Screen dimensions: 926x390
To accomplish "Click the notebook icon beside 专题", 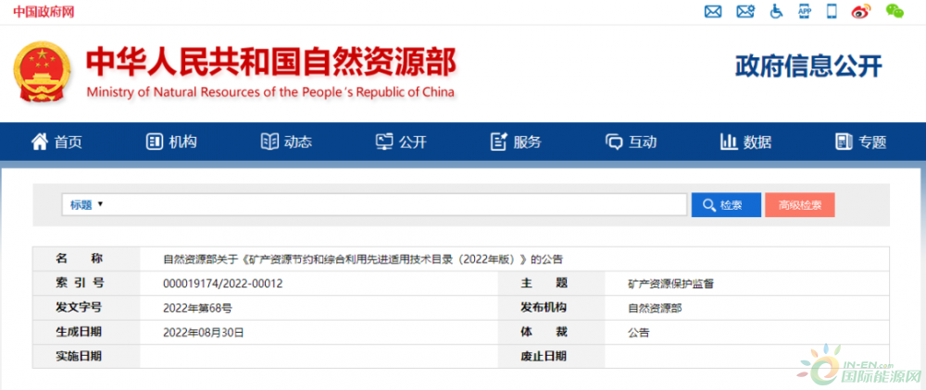I will 844,141.
